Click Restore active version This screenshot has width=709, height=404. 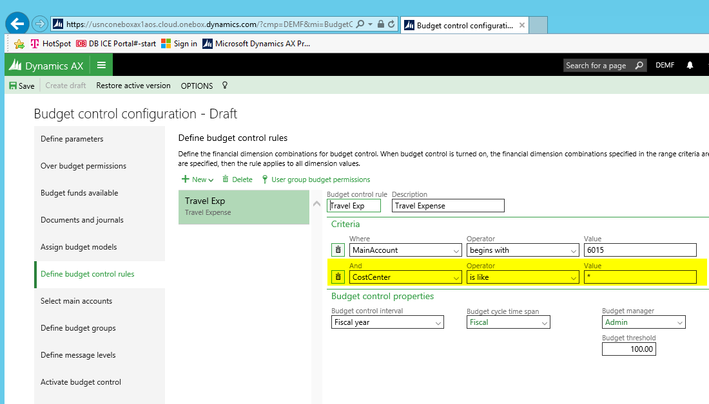[133, 86]
